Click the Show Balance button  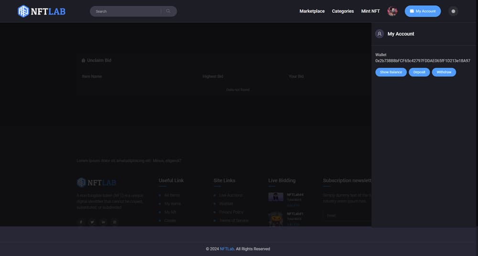click(x=391, y=72)
